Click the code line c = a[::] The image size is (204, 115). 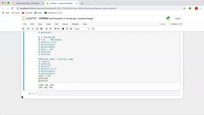pos(44,61)
